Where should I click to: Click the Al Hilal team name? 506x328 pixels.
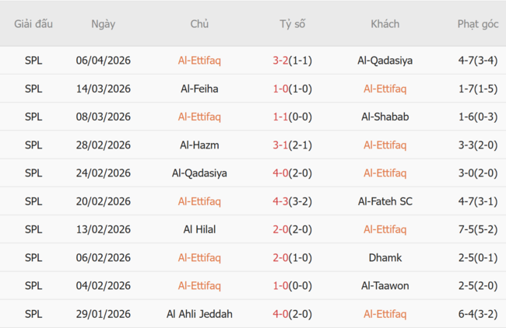[199, 229]
